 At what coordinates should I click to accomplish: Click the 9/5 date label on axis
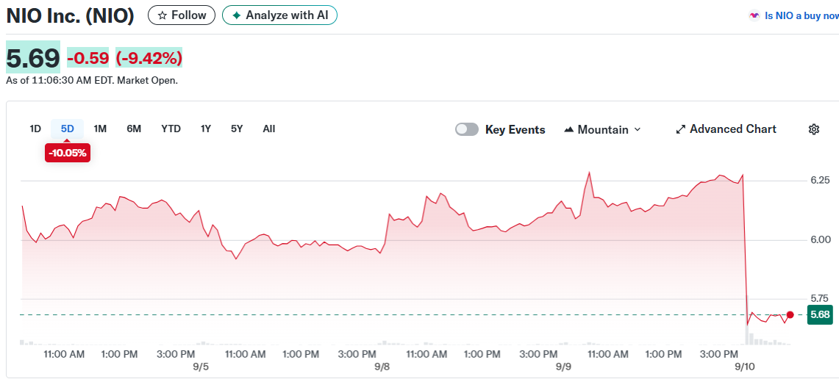point(201,367)
